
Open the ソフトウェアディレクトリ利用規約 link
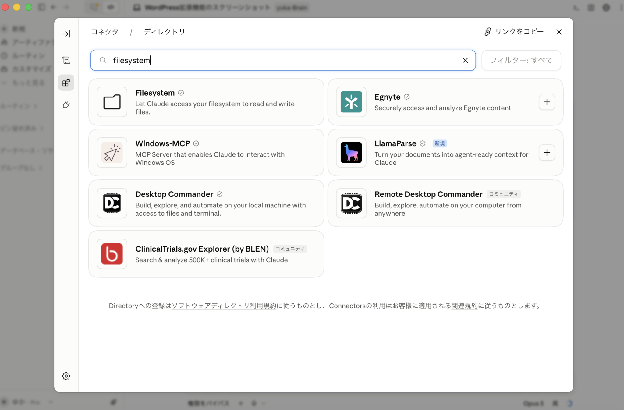coord(224,306)
